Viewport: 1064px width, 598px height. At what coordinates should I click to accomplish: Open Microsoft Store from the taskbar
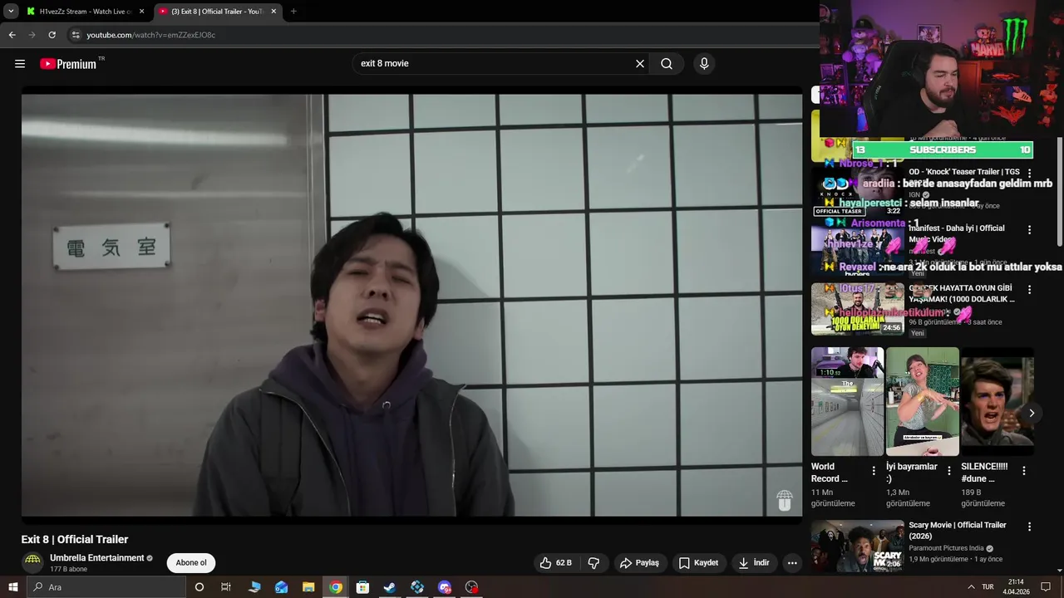[362, 587]
